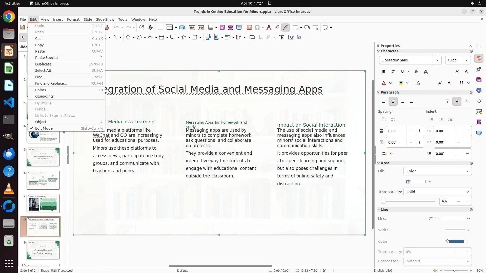Click the Strikethrough icon in Character panel
Viewport: 486px width, 273px height.
tap(416, 72)
